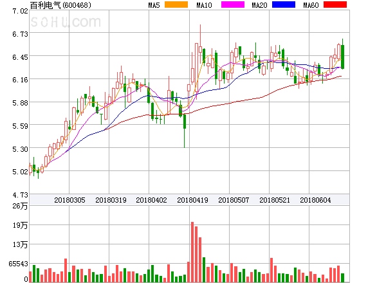
Task: Click the 20180419 date label
Action: coord(192,200)
